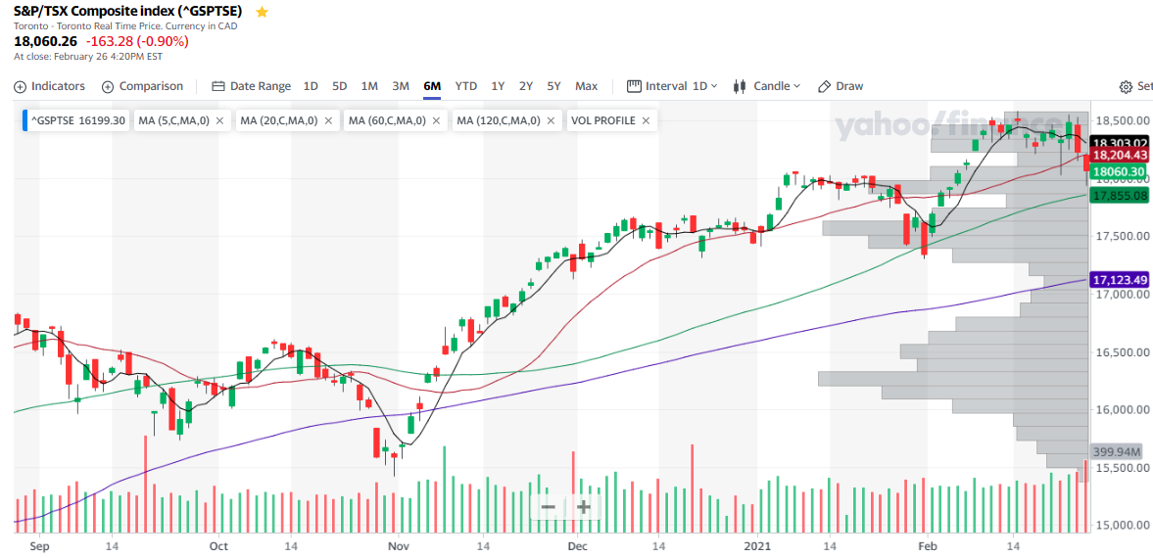Expand the Candle chart type dropdown

coord(767,86)
